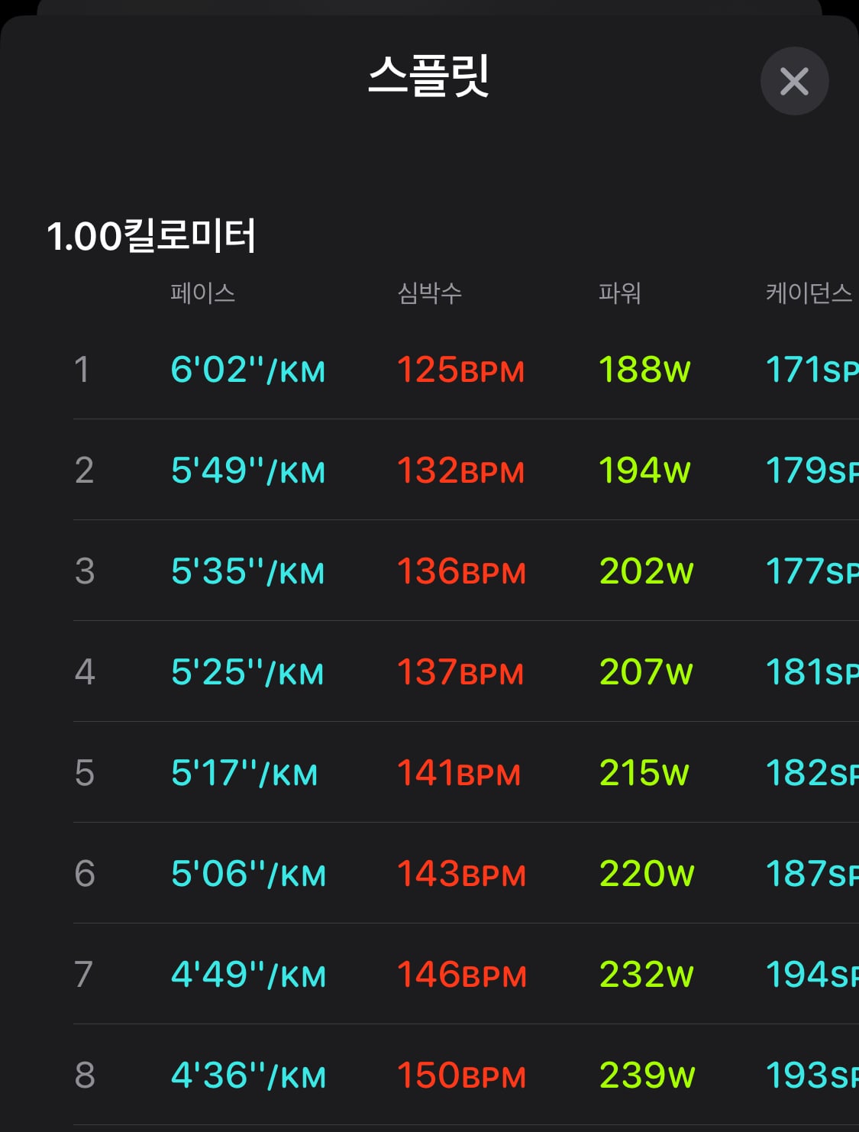Tap pace value 5'49''/KM
Viewport: 859px width, 1132px height.
[x=248, y=471]
